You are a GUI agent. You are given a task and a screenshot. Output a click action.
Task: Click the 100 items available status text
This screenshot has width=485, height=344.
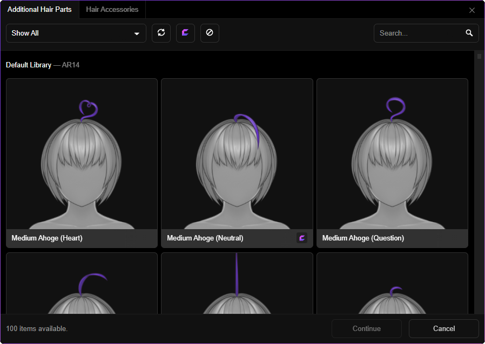coord(37,328)
